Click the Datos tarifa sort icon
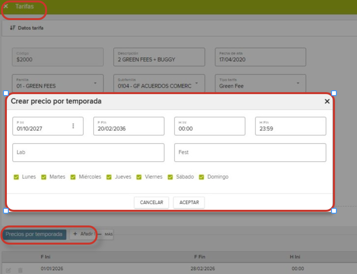 pos(12,28)
